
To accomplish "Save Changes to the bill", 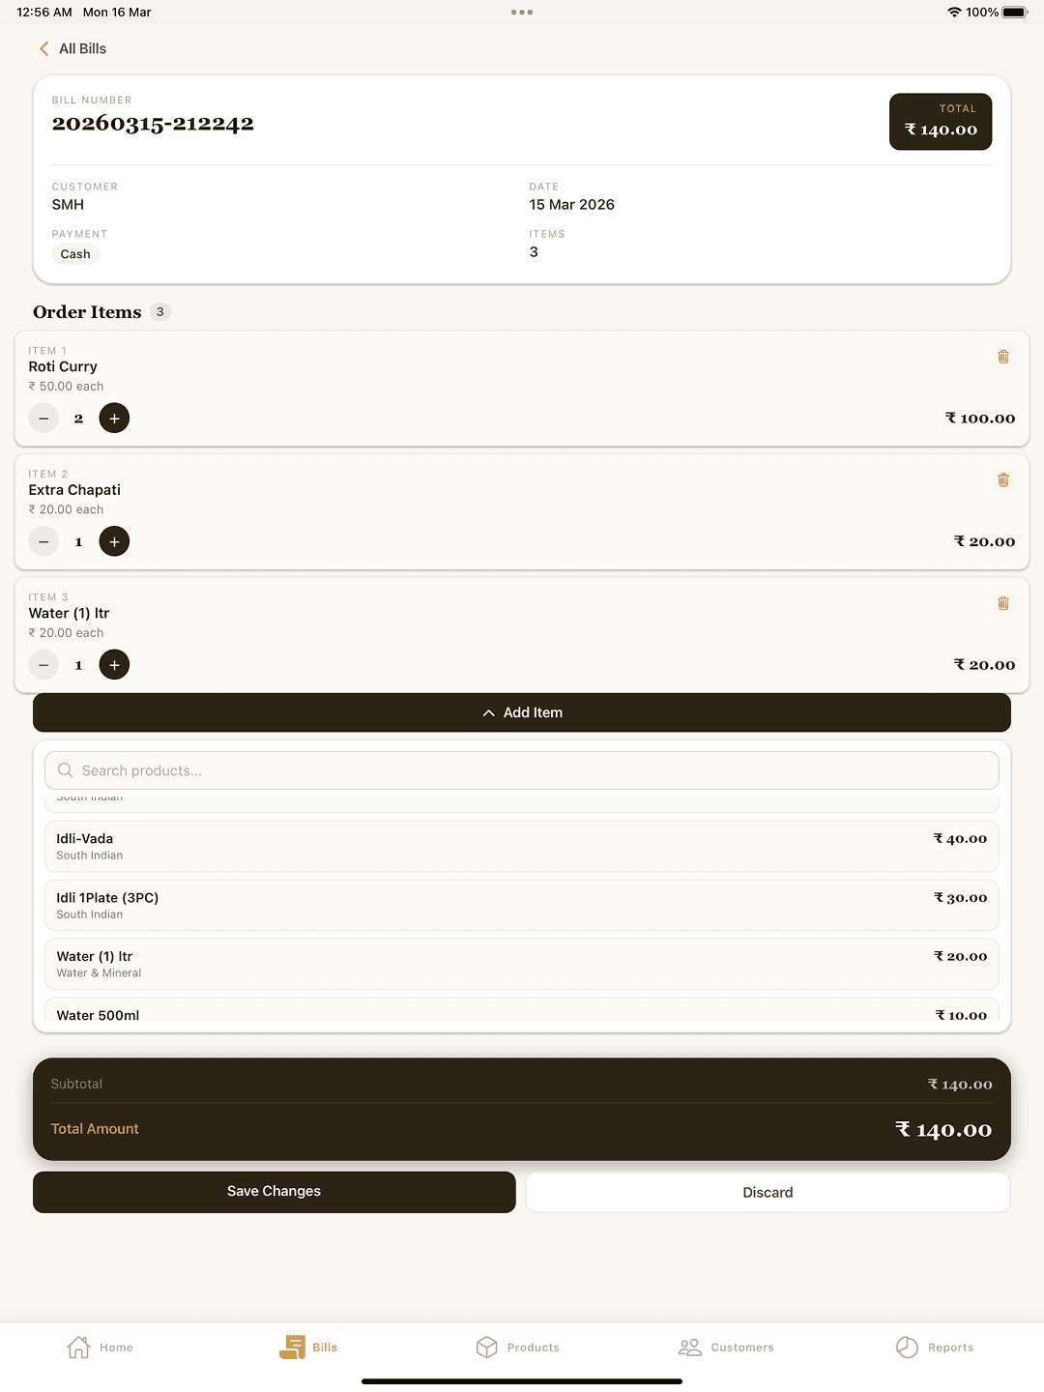I will tap(275, 1192).
